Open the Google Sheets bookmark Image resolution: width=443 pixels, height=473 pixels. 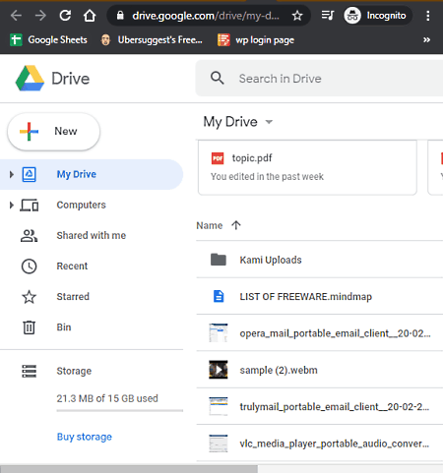(48, 40)
